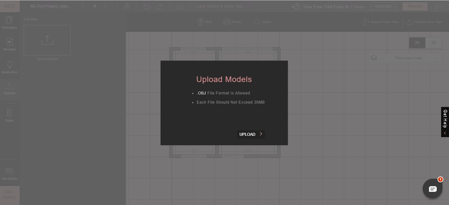Click the undo arrow icon
The image size is (449, 205).
coord(146,6)
